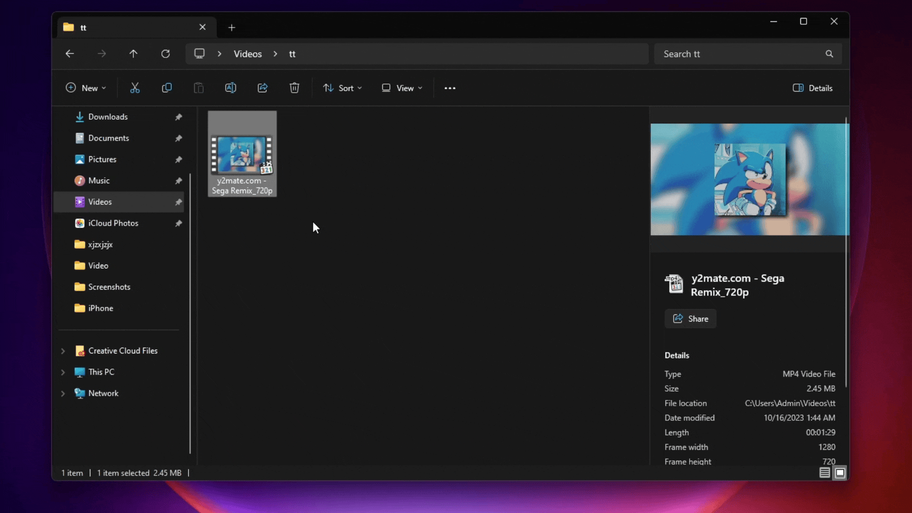Click the PC monitor icon in address bar
The width and height of the screenshot is (912, 513).
pyautogui.click(x=199, y=54)
